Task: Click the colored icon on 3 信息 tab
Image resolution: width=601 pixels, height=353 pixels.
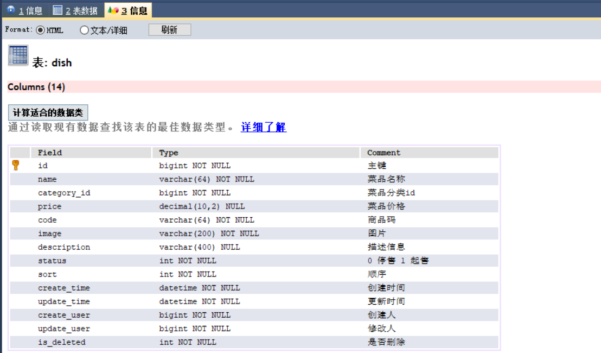Action: coord(113,10)
